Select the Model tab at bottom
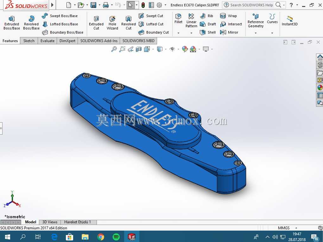The width and height of the screenshot is (323, 242). (30, 222)
